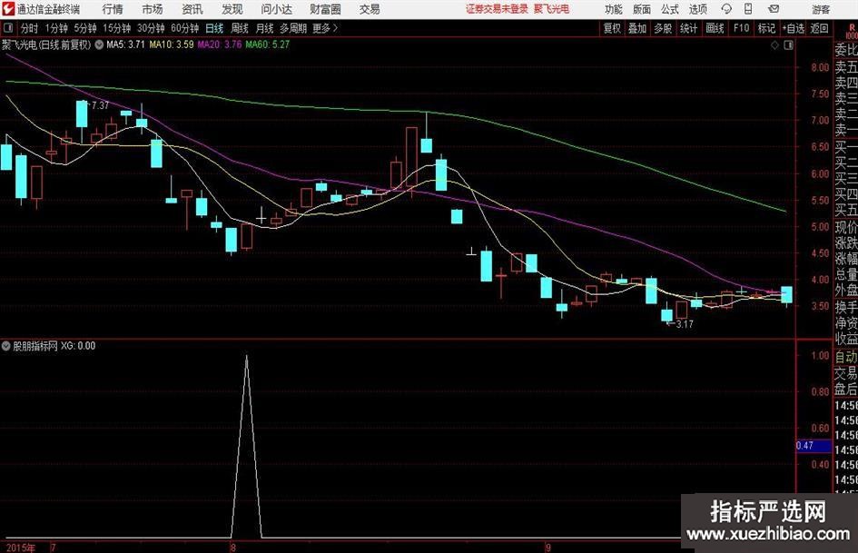
Task: Open the 交易 menu
Action: coord(370,9)
